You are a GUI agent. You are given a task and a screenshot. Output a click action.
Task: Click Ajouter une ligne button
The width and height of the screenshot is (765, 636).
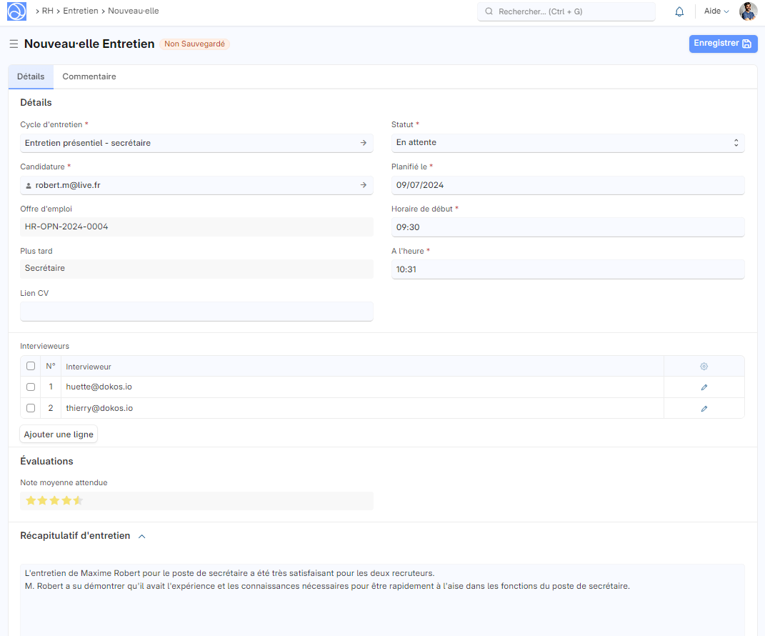coord(59,434)
